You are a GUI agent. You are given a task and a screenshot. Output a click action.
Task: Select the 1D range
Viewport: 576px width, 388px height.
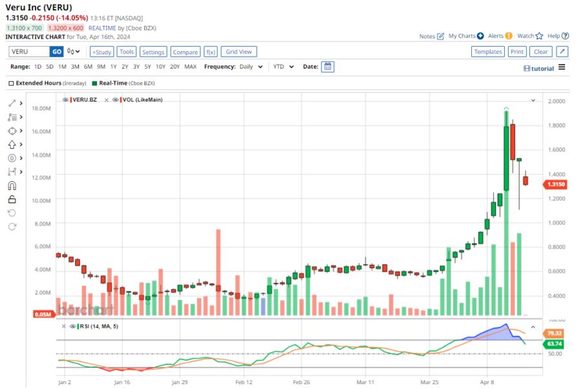[38, 67]
